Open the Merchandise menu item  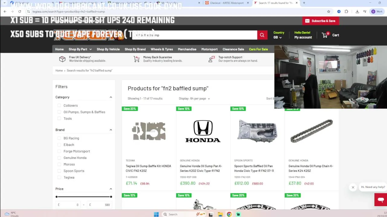(187, 49)
